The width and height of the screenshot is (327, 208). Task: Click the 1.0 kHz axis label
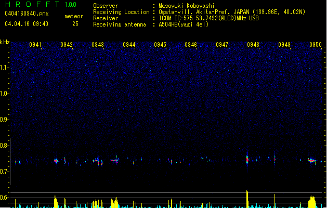(x=5, y=94)
